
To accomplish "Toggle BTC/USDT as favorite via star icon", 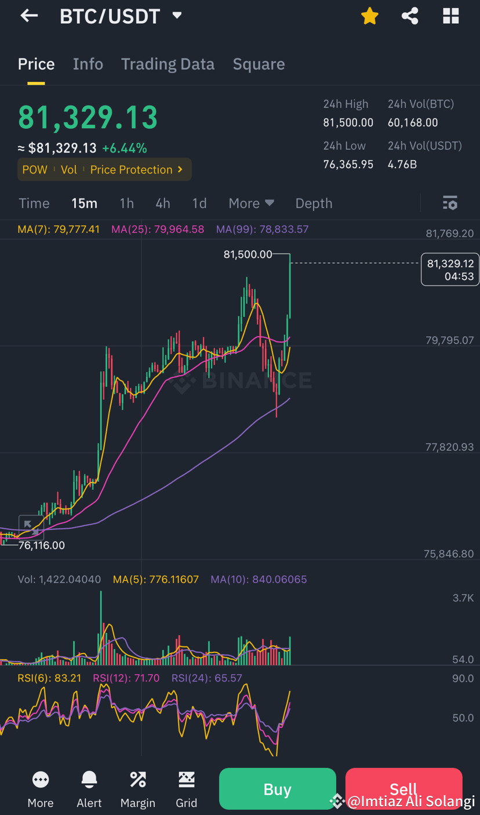I will point(369,16).
